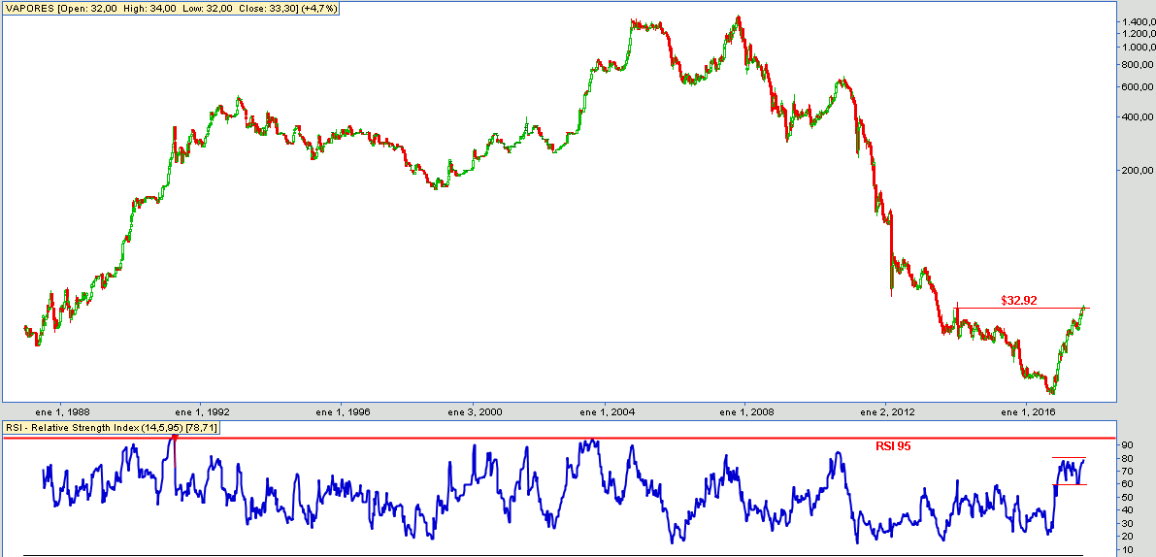Image resolution: width=1156 pixels, height=557 pixels.
Task: Click the 40 value on RSI axis
Action: point(1127,510)
